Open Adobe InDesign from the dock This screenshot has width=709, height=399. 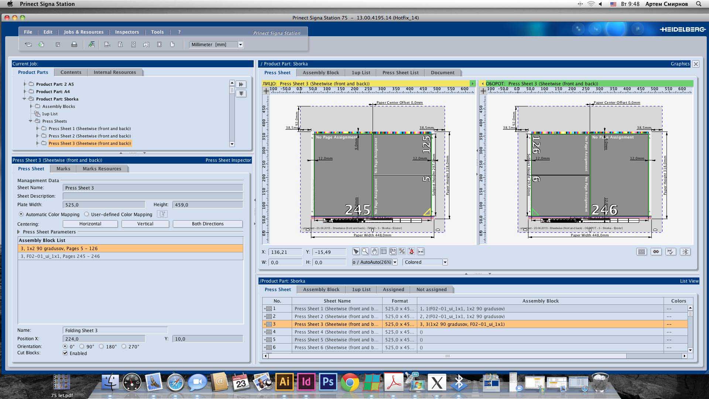tap(306, 382)
